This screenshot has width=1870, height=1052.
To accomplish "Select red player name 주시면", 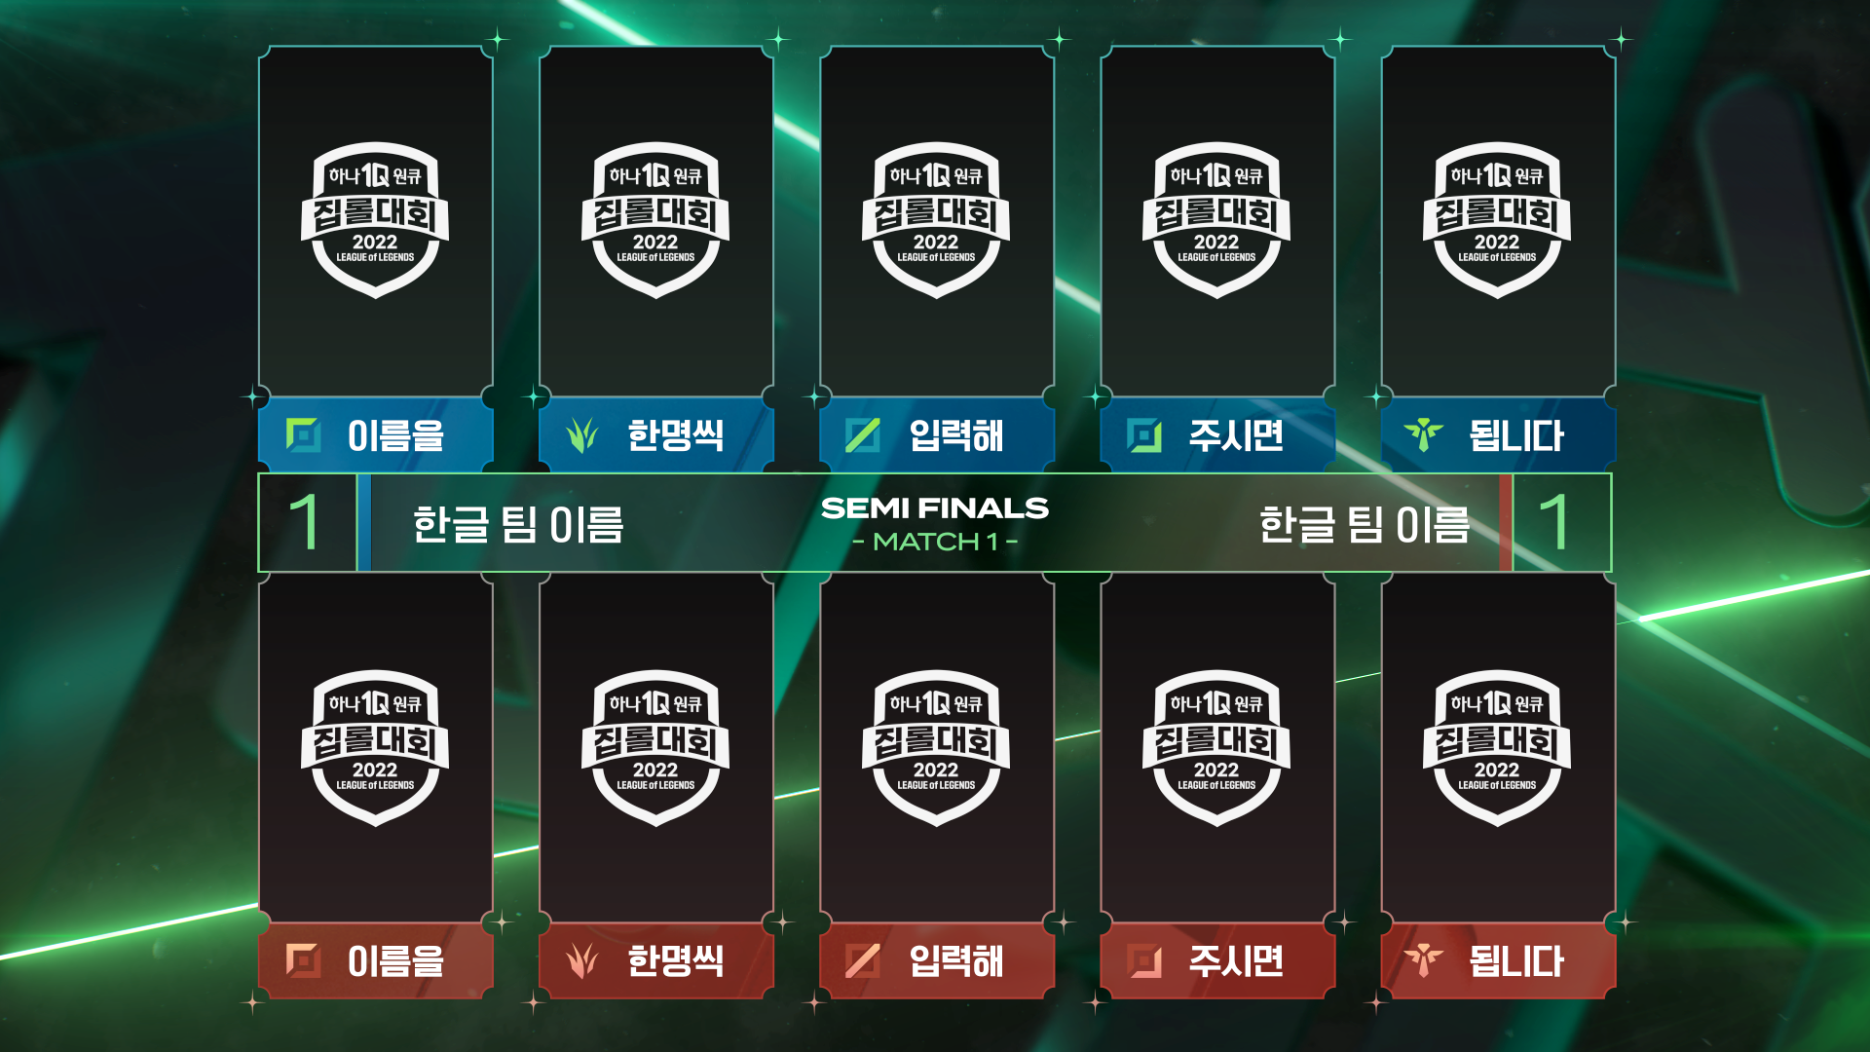I will click(x=1237, y=960).
